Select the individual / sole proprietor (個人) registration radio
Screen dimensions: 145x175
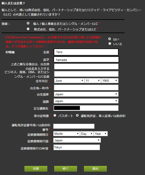coord(28,23)
